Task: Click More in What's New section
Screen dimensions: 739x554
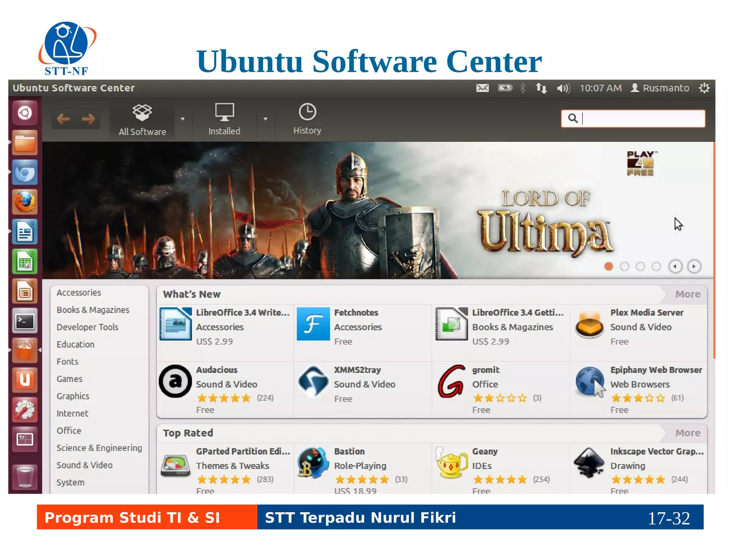Action: (x=687, y=294)
